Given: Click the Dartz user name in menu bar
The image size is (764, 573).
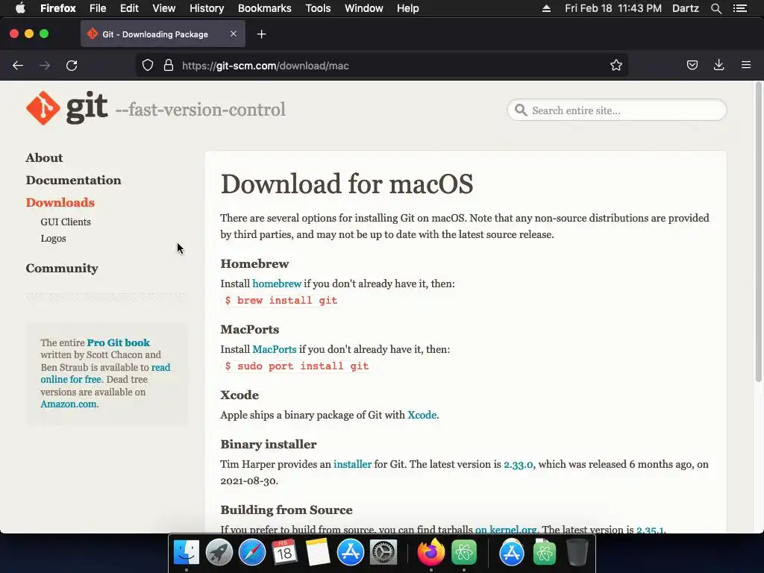Looking at the screenshot, I should coord(685,8).
